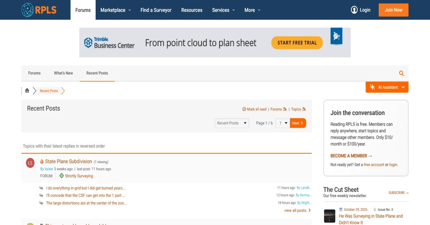This screenshot has width=430, height=225.
Task: Switch to the What's New tab
Action: coord(63,73)
